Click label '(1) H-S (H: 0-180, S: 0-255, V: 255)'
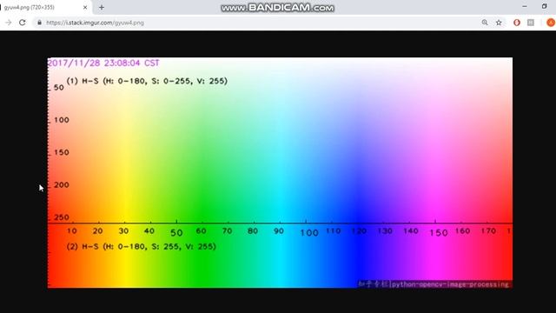This screenshot has height=313, width=556. [147, 81]
